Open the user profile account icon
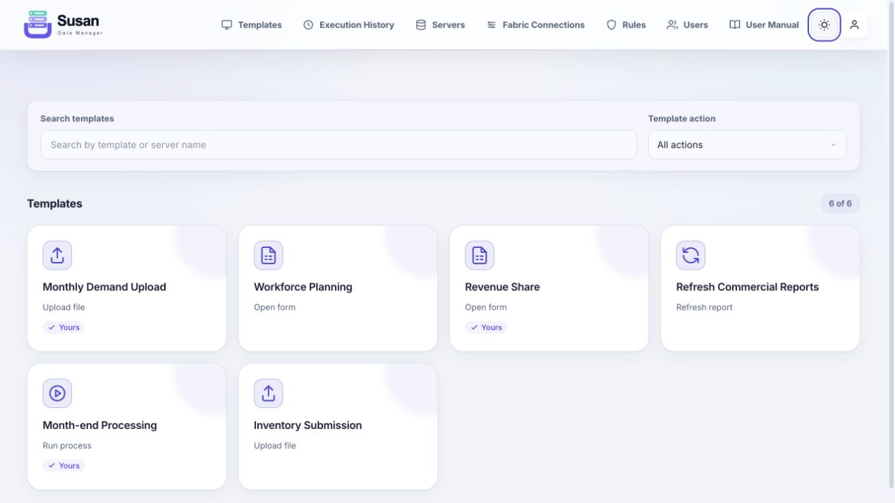Image resolution: width=895 pixels, height=503 pixels. 854,25
